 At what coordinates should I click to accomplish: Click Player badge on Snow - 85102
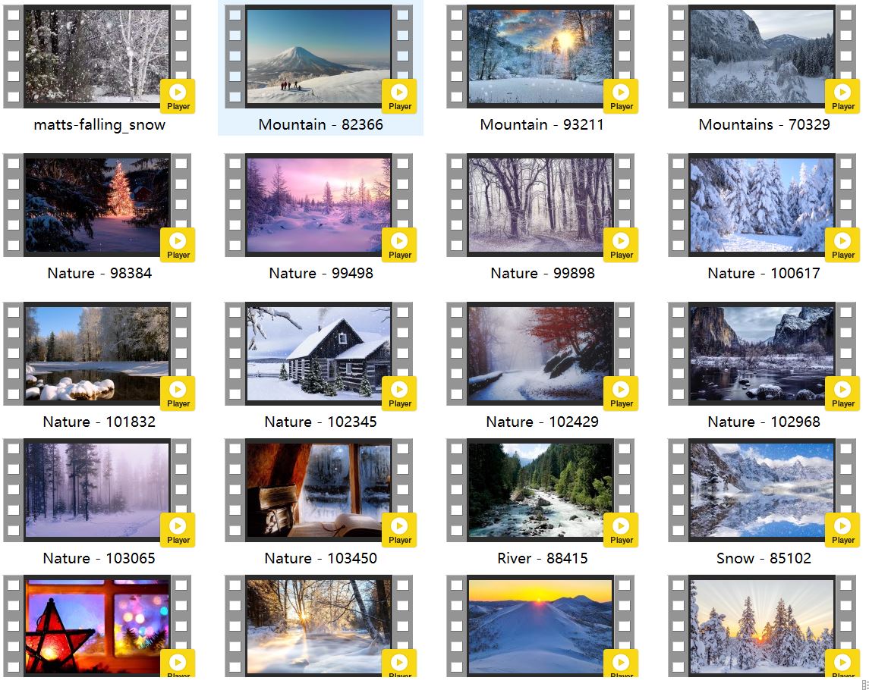pos(842,530)
